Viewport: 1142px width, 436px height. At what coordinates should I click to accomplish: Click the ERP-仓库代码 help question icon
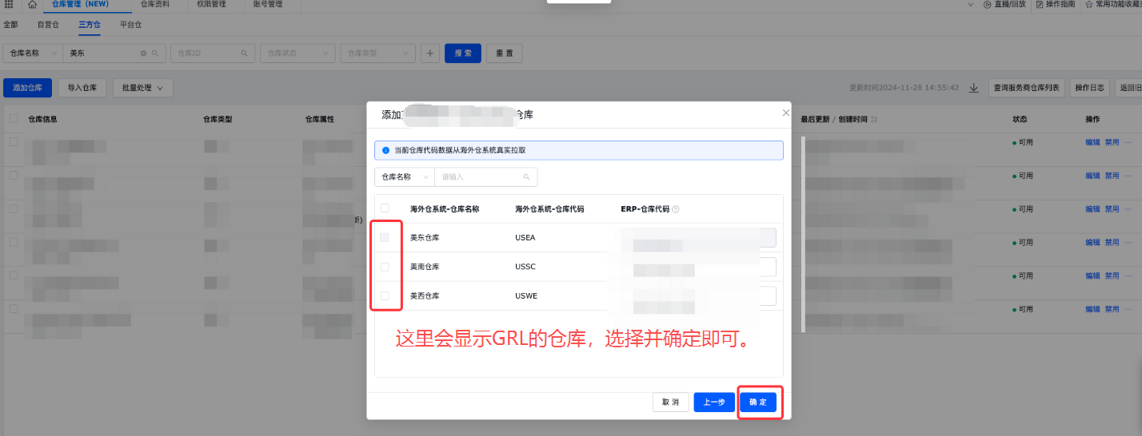point(676,209)
